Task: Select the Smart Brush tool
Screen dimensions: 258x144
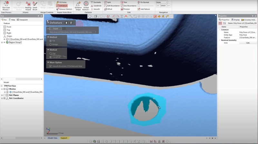Action: click(35, 6)
